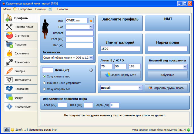The width and height of the screenshot is (194, 134).
Task: Click the calendar icon in menu bar
Action: coord(50,9)
